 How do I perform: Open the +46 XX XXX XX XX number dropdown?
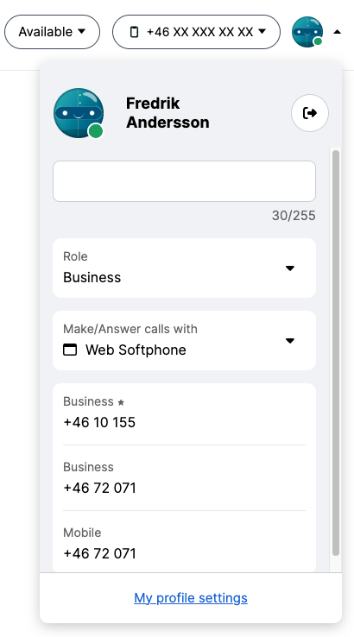coord(196,32)
